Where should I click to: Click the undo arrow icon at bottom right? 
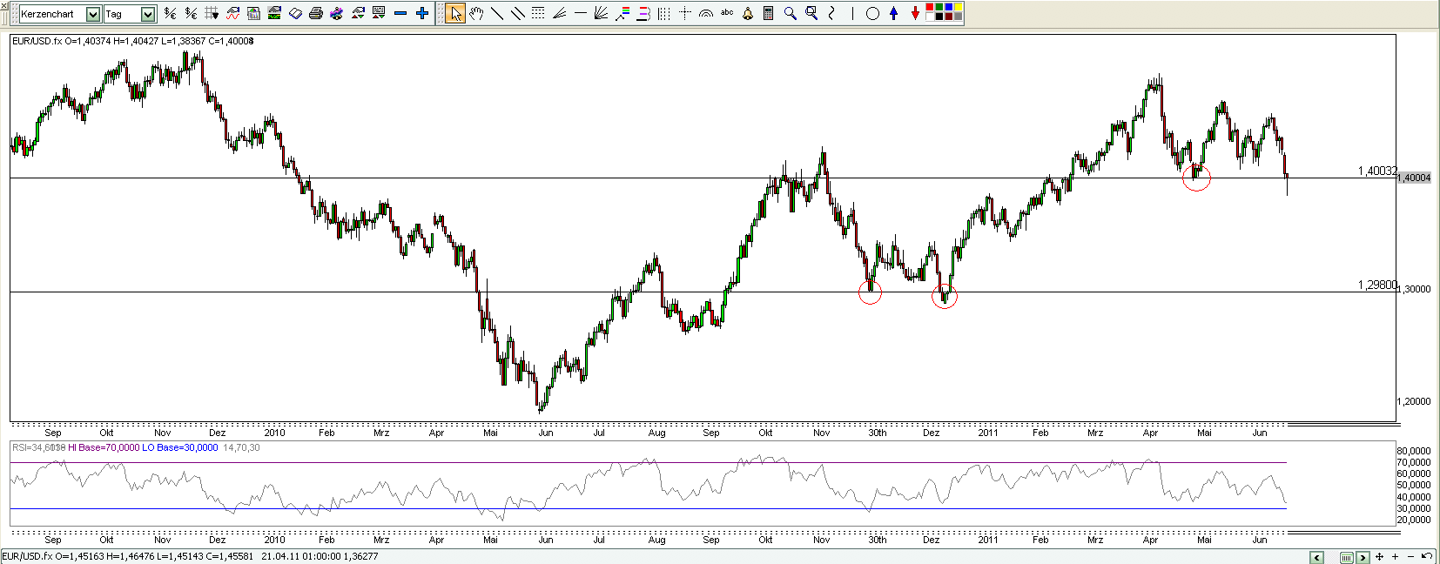coord(1426,556)
